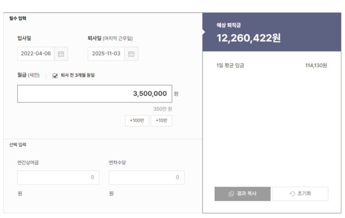Click the 입사일 date field showing 2022-04-06

(x=35, y=54)
